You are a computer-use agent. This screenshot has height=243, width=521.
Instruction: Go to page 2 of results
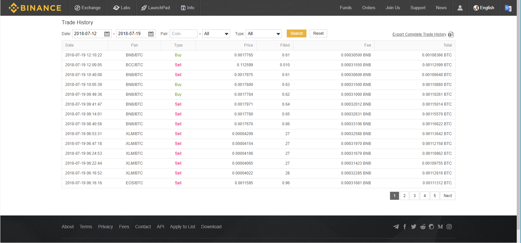click(405, 196)
